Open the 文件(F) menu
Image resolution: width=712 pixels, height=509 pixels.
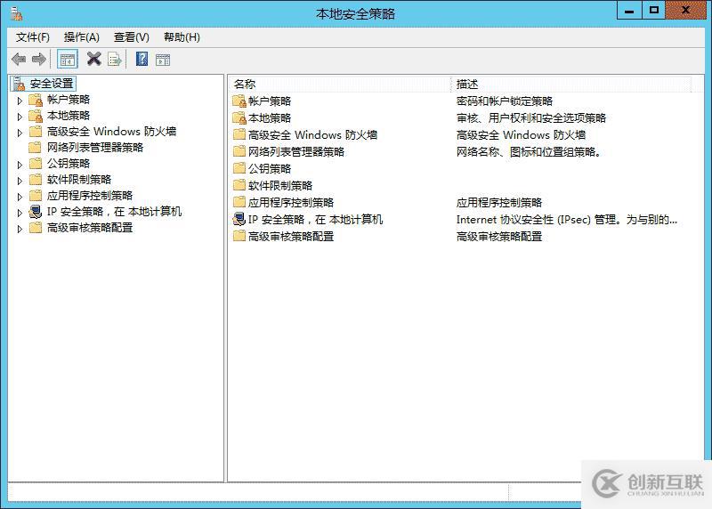click(33, 37)
